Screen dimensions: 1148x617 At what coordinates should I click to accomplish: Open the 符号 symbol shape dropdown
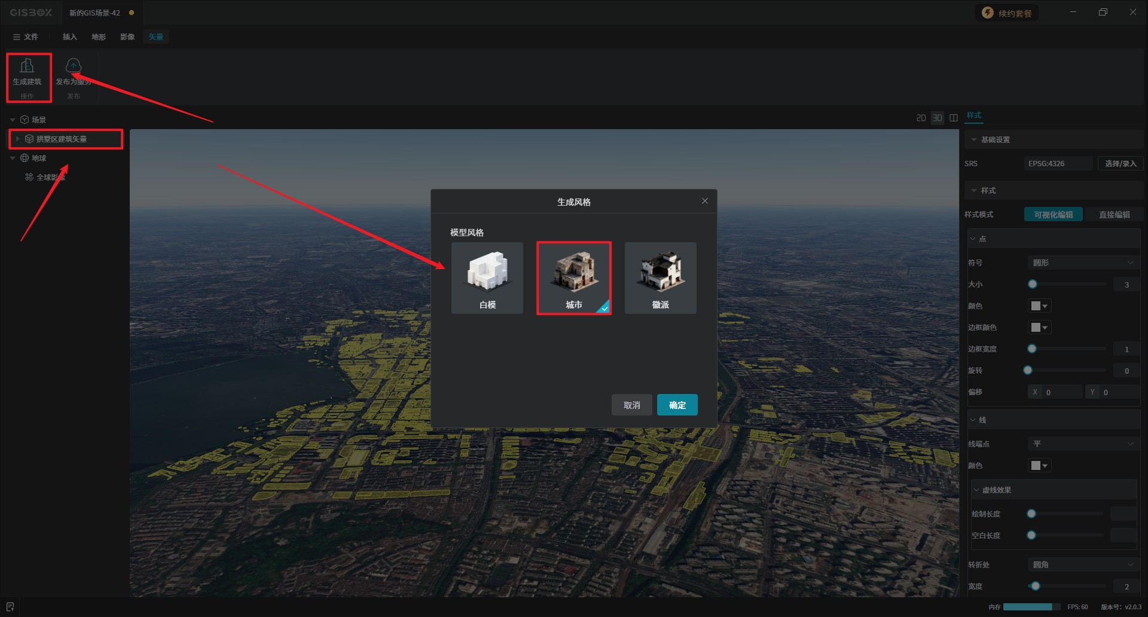(1082, 262)
